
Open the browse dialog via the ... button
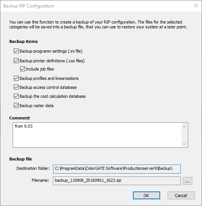point(187,181)
